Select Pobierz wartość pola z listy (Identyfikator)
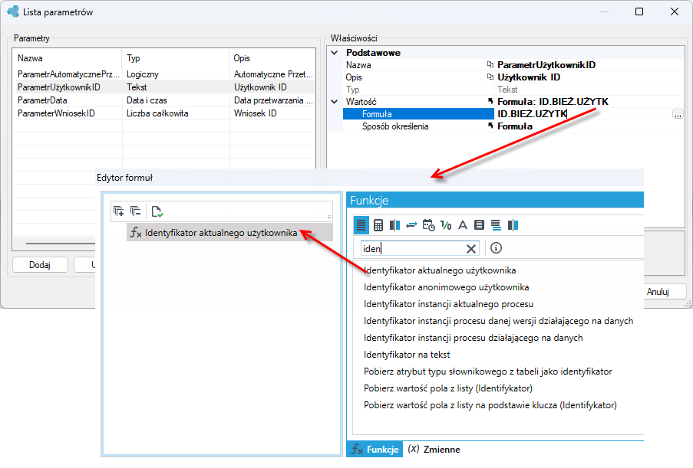Image resolution: width=693 pixels, height=468 pixels. (447, 388)
